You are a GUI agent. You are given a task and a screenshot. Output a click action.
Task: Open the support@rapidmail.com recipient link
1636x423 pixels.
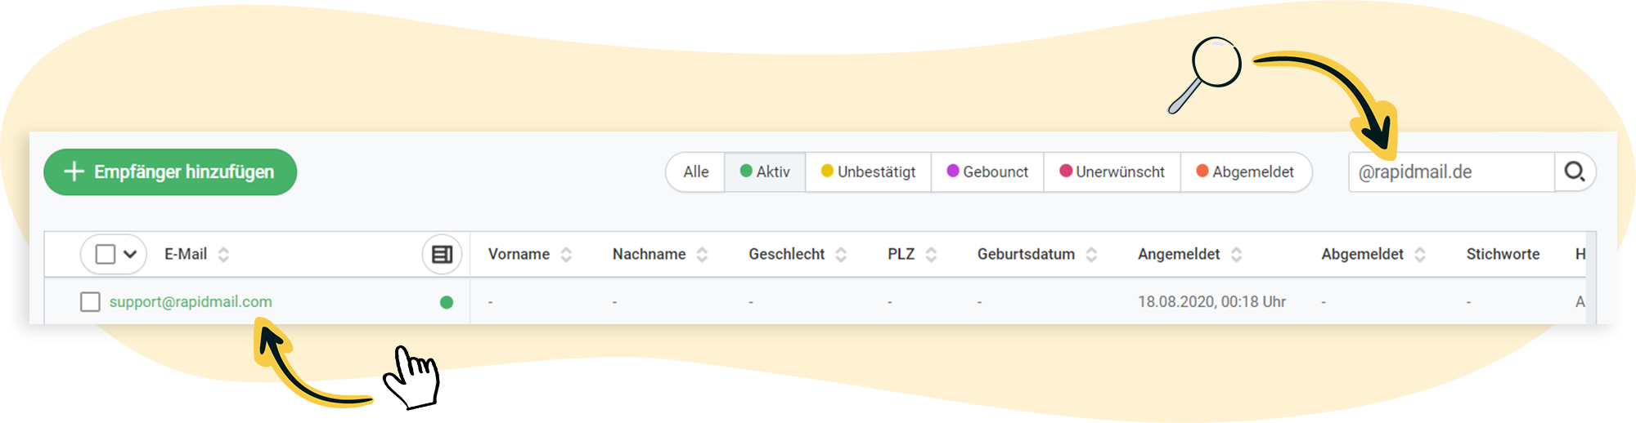[x=191, y=302]
